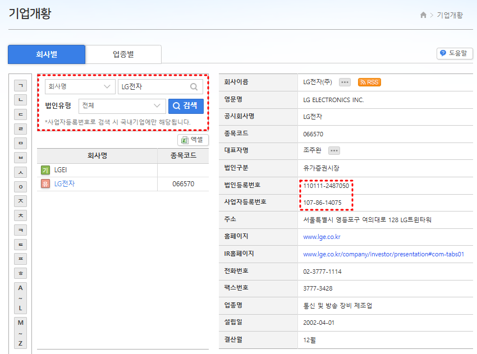Click the 기업개황 breadcrumb text

click(450, 15)
